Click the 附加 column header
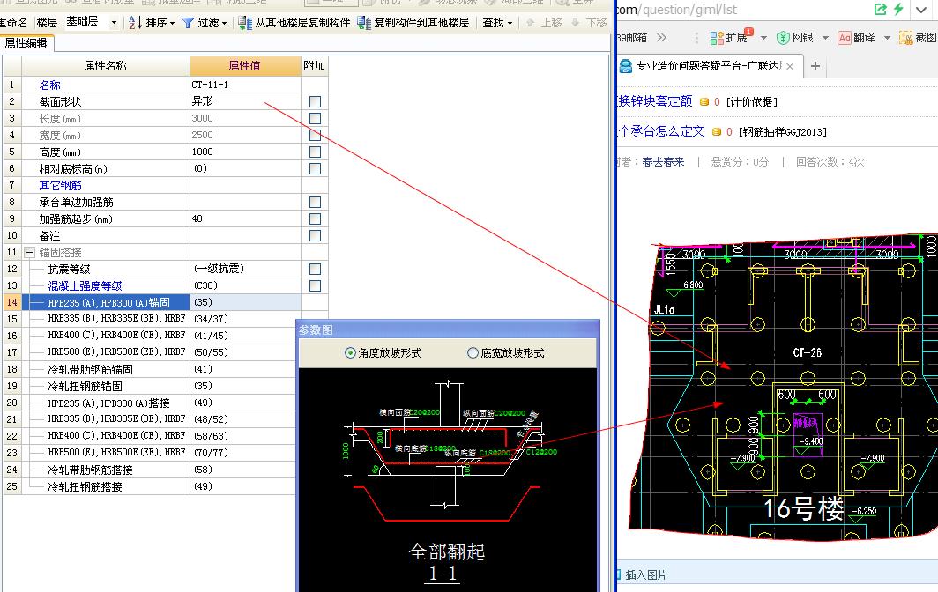Viewport: 938px width, 592px height. tap(314, 66)
